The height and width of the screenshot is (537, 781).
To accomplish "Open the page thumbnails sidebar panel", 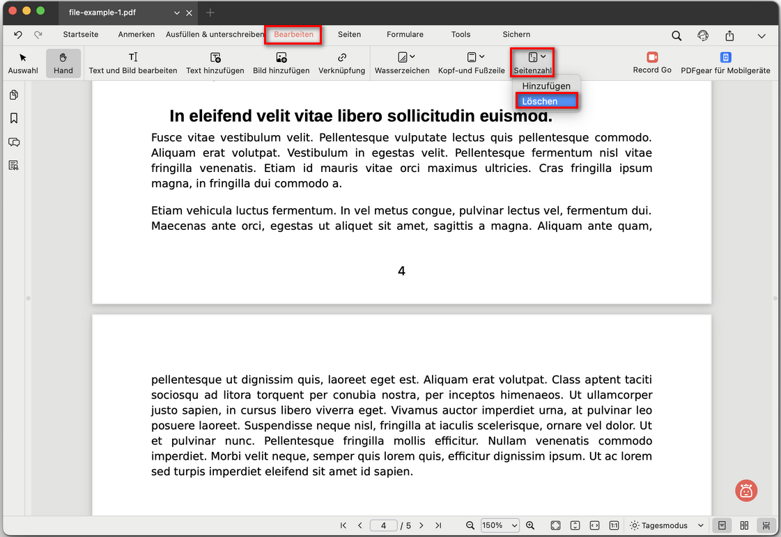I will click(15, 95).
